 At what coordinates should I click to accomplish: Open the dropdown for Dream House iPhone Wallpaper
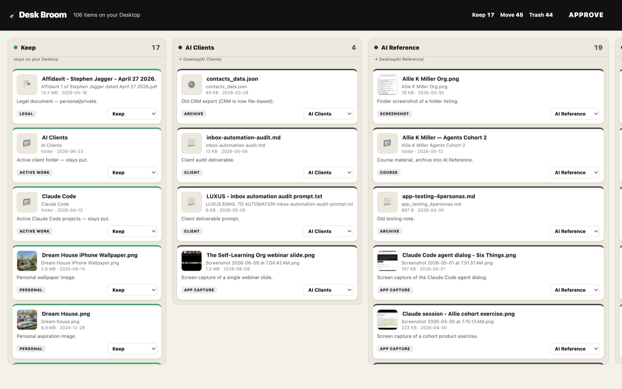pos(132,290)
